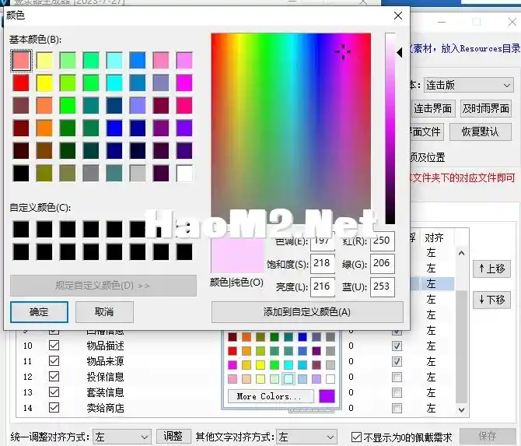The height and width of the screenshot is (446, 521).
Task: Click the 保存 button
Action: 488,436
